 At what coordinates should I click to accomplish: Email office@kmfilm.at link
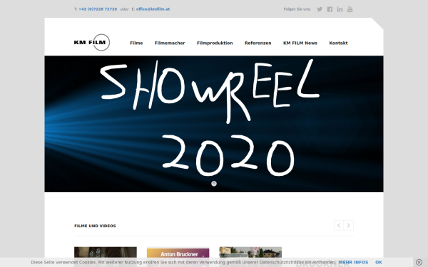153,9
